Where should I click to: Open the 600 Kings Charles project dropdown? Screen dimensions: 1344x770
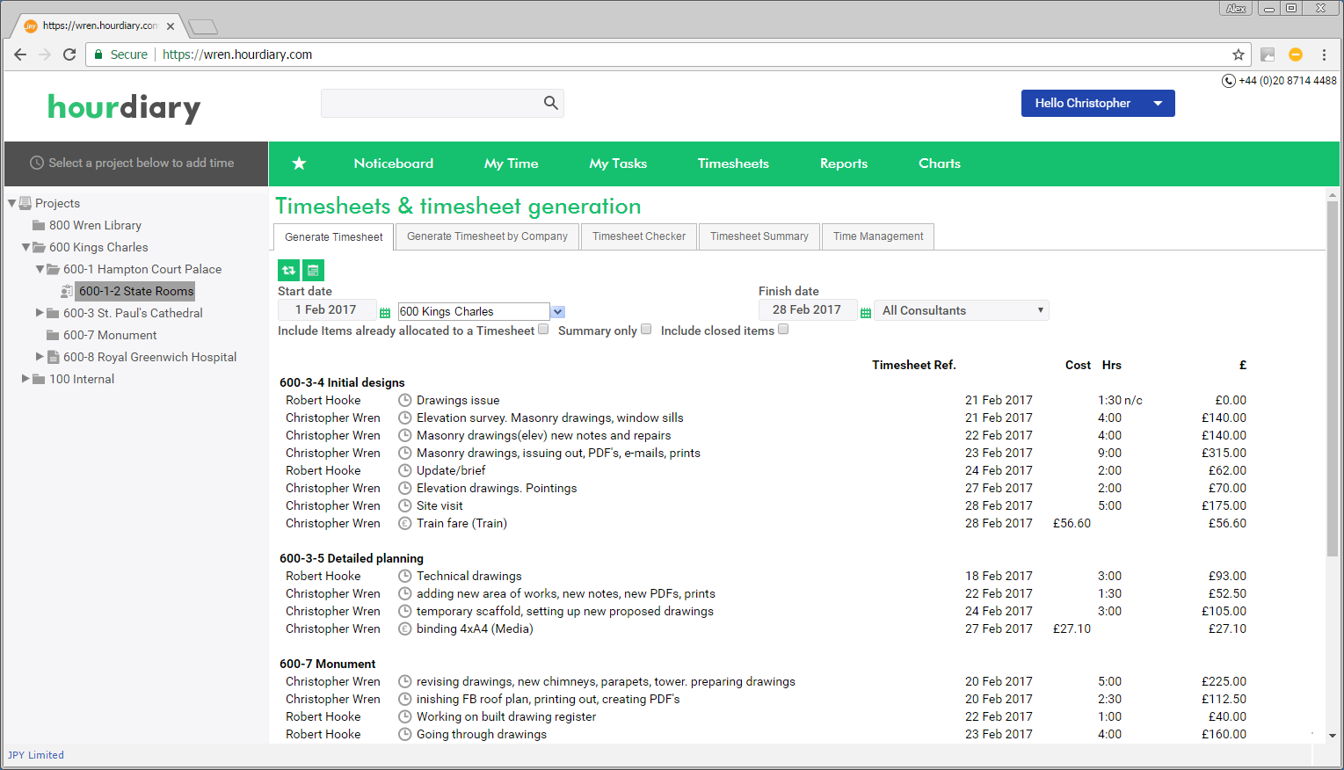[x=557, y=310]
